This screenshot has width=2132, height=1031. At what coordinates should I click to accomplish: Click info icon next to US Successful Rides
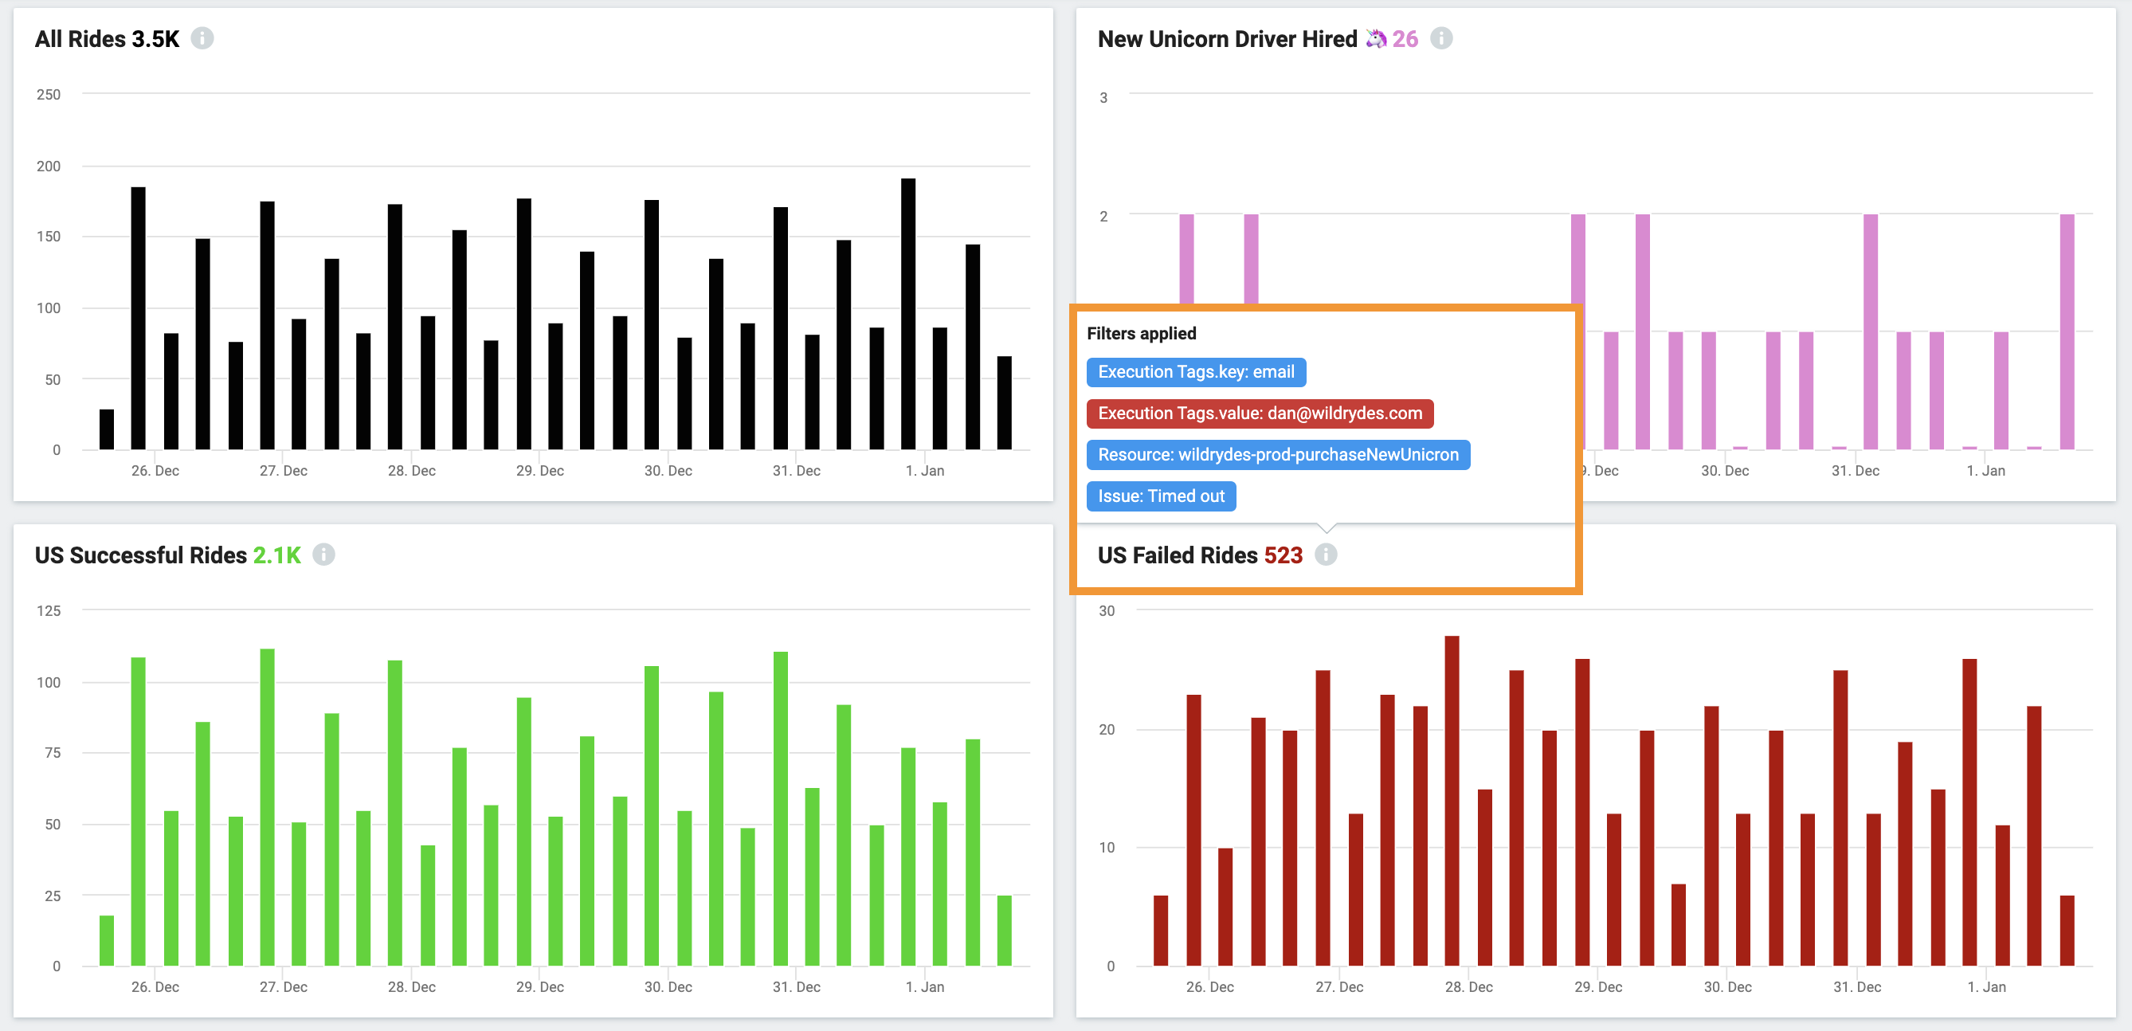323,555
